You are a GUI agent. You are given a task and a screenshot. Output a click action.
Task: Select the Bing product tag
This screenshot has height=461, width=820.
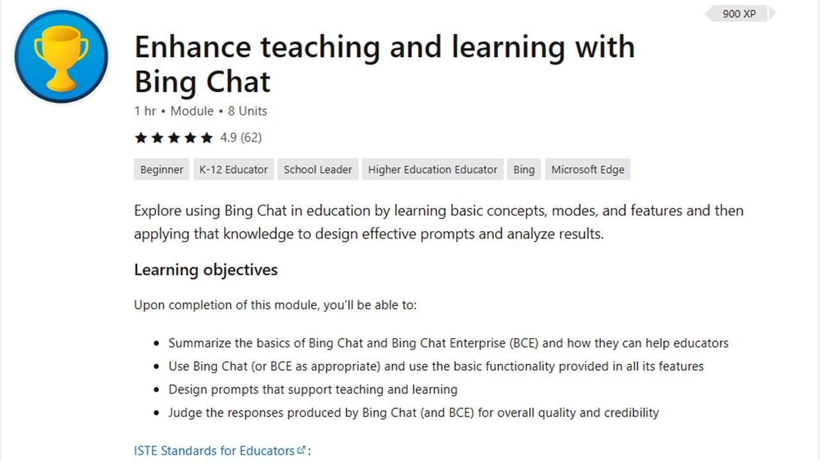coord(524,170)
